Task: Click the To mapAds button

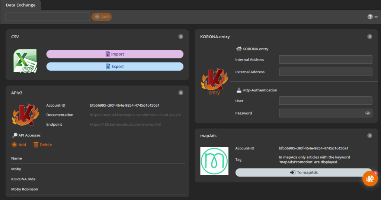Action: pos(304,172)
